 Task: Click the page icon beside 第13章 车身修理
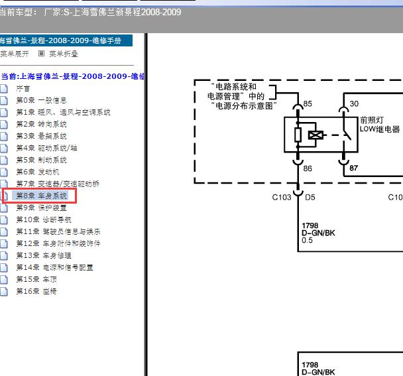pyautogui.click(x=3, y=255)
